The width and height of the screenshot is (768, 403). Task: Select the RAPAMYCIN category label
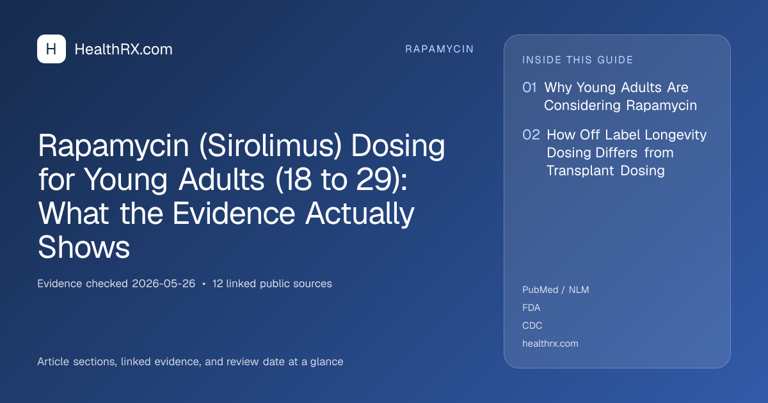440,49
